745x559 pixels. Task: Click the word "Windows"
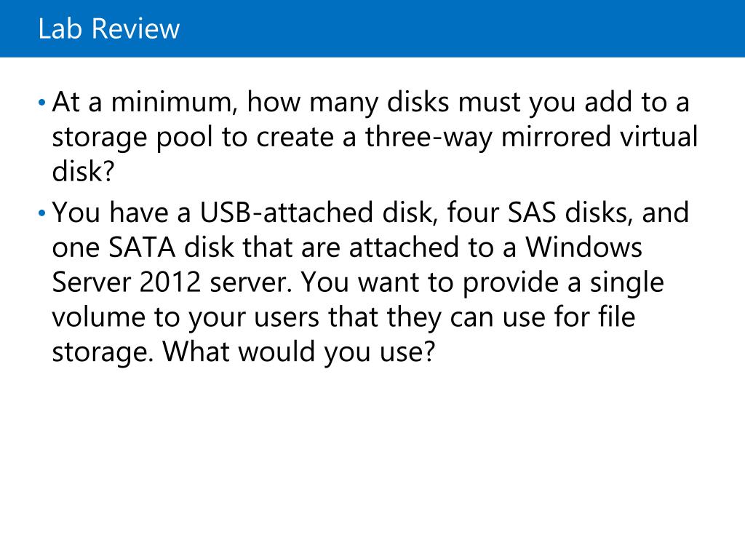(583, 247)
